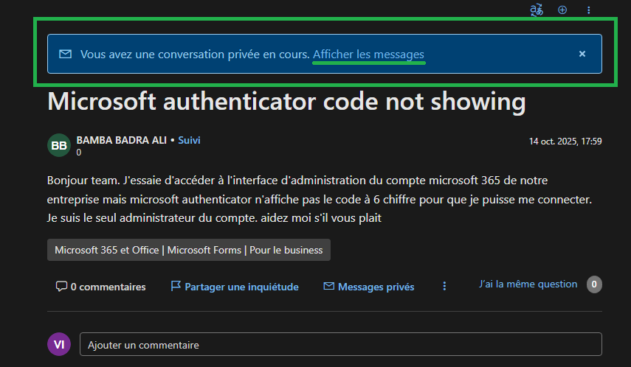Click the Microsoft 365 et Office tag
The width and height of the screenshot is (631, 367).
click(189, 250)
